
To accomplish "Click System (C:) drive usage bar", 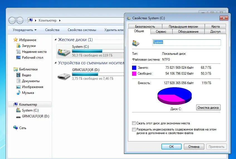I will 98,51.
